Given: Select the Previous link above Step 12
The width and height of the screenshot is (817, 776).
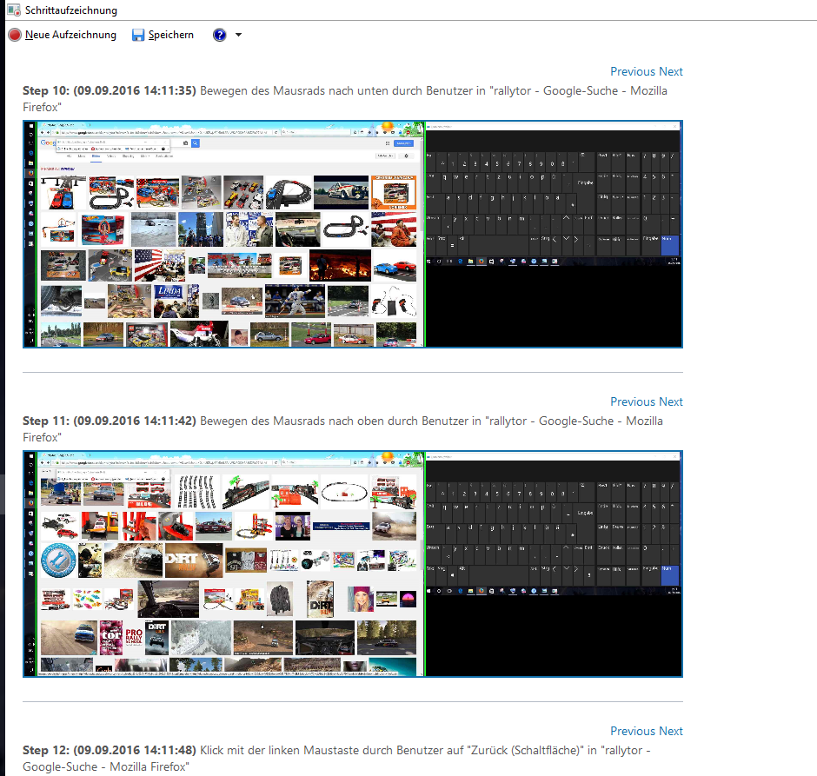Looking at the screenshot, I should [x=632, y=731].
